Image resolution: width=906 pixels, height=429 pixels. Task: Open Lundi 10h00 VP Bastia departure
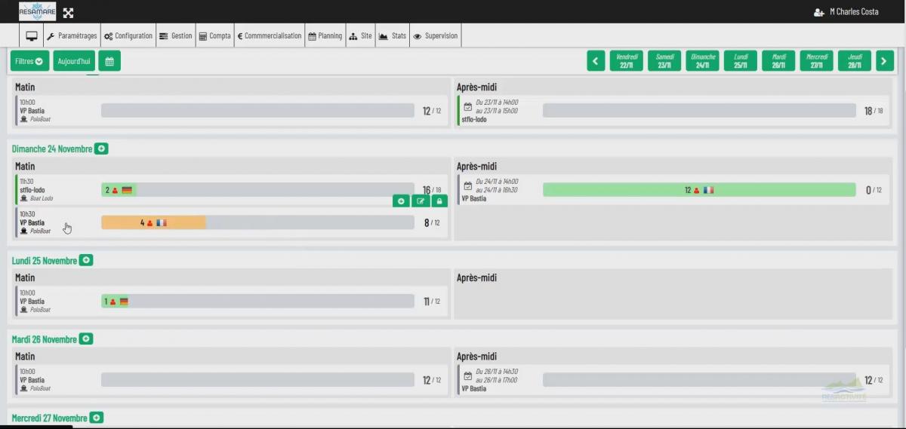click(x=231, y=302)
